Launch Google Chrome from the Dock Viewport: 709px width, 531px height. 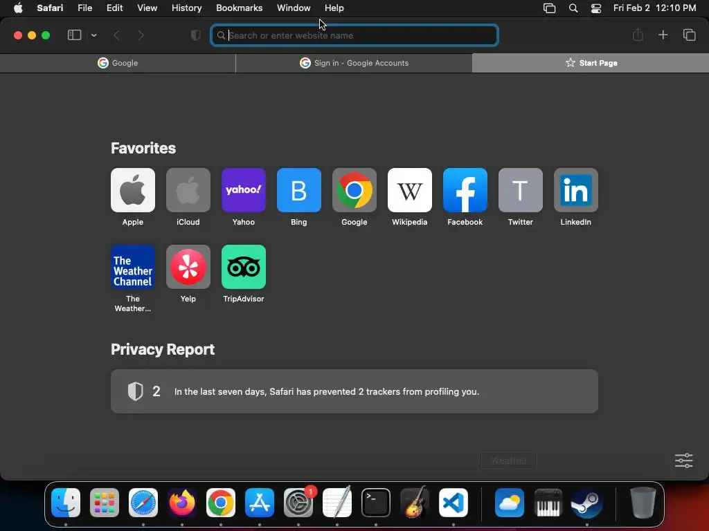click(x=221, y=503)
